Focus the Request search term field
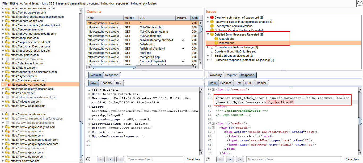This screenshot has height=163, width=363. [x=155, y=159]
